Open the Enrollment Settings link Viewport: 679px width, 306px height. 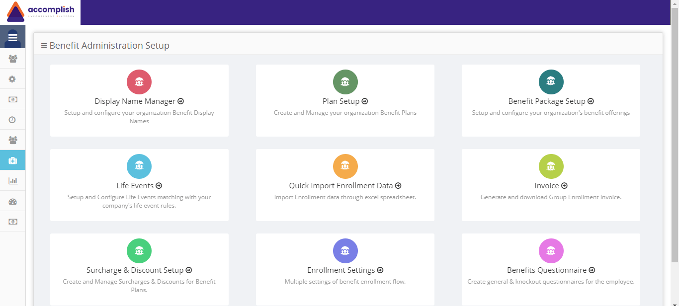tap(345, 270)
